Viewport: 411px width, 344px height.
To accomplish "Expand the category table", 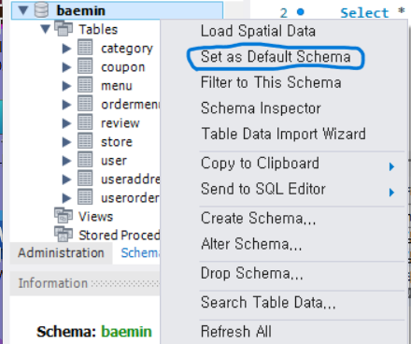I will (66, 49).
